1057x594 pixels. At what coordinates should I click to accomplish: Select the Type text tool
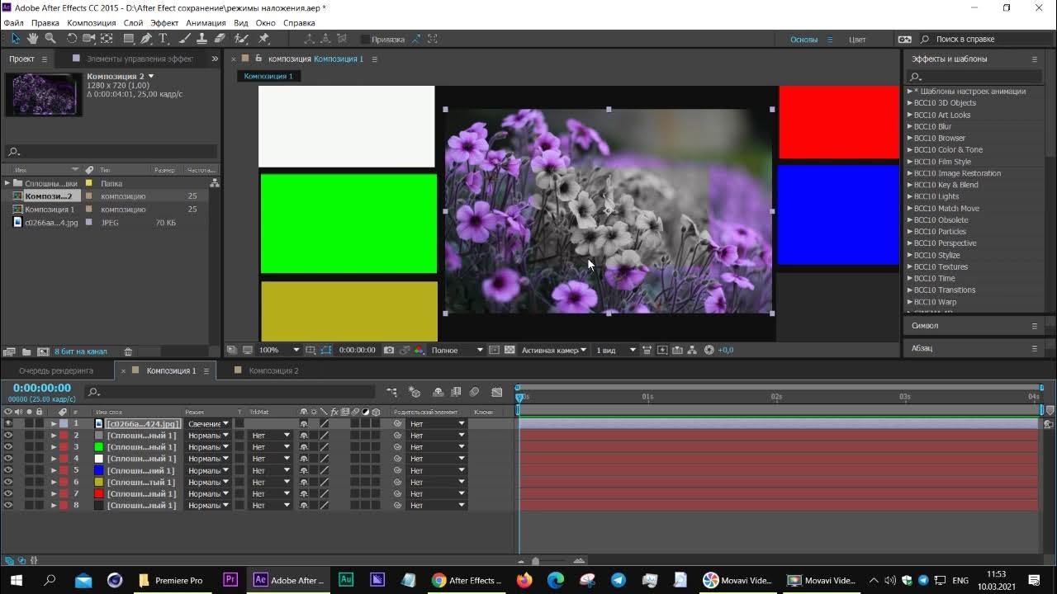click(164, 39)
